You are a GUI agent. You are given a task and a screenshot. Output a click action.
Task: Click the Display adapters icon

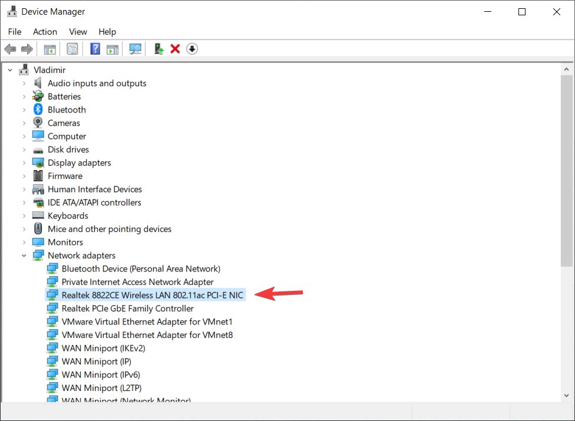(x=38, y=163)
